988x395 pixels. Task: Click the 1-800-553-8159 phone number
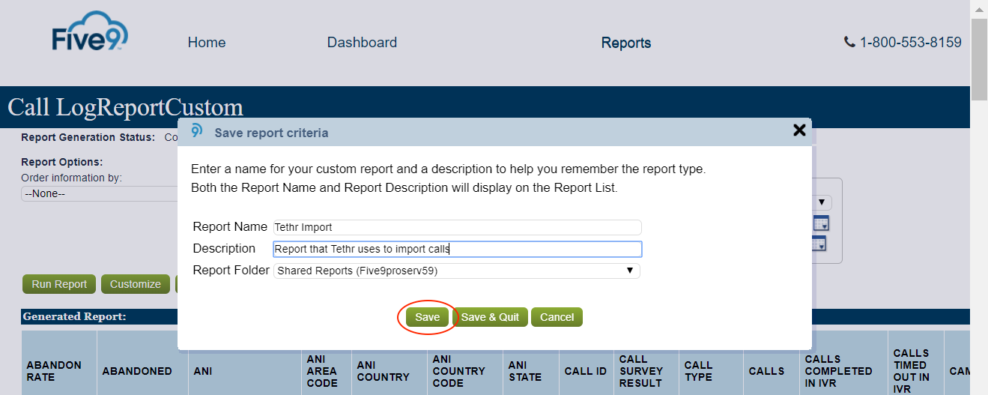tap(910, 43)
